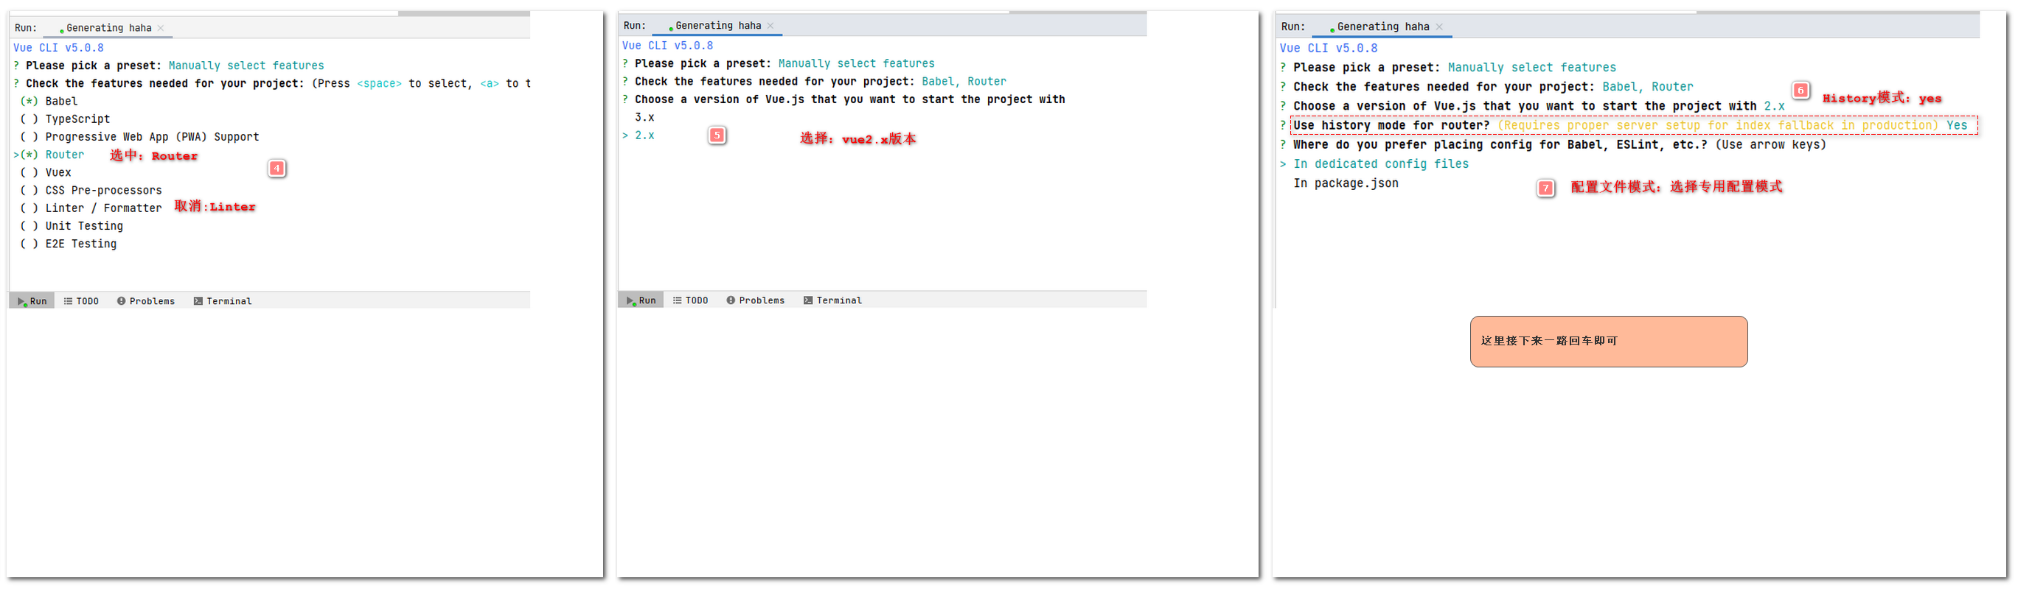Close the Generating haha tab in left panel
Screen dimensions: 2018x589
(x=161, y=28)
